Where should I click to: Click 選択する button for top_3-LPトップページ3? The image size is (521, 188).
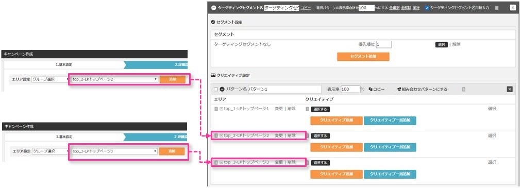pyautogui.click(x=321, y=163)
